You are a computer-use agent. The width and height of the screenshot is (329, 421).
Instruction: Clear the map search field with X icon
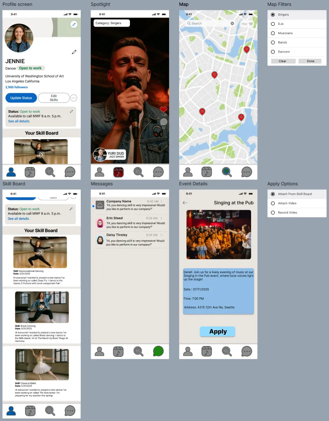232,24
